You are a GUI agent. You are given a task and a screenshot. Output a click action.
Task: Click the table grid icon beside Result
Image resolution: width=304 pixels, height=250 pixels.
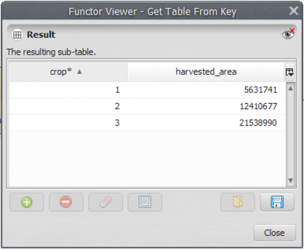coord(17,35)
